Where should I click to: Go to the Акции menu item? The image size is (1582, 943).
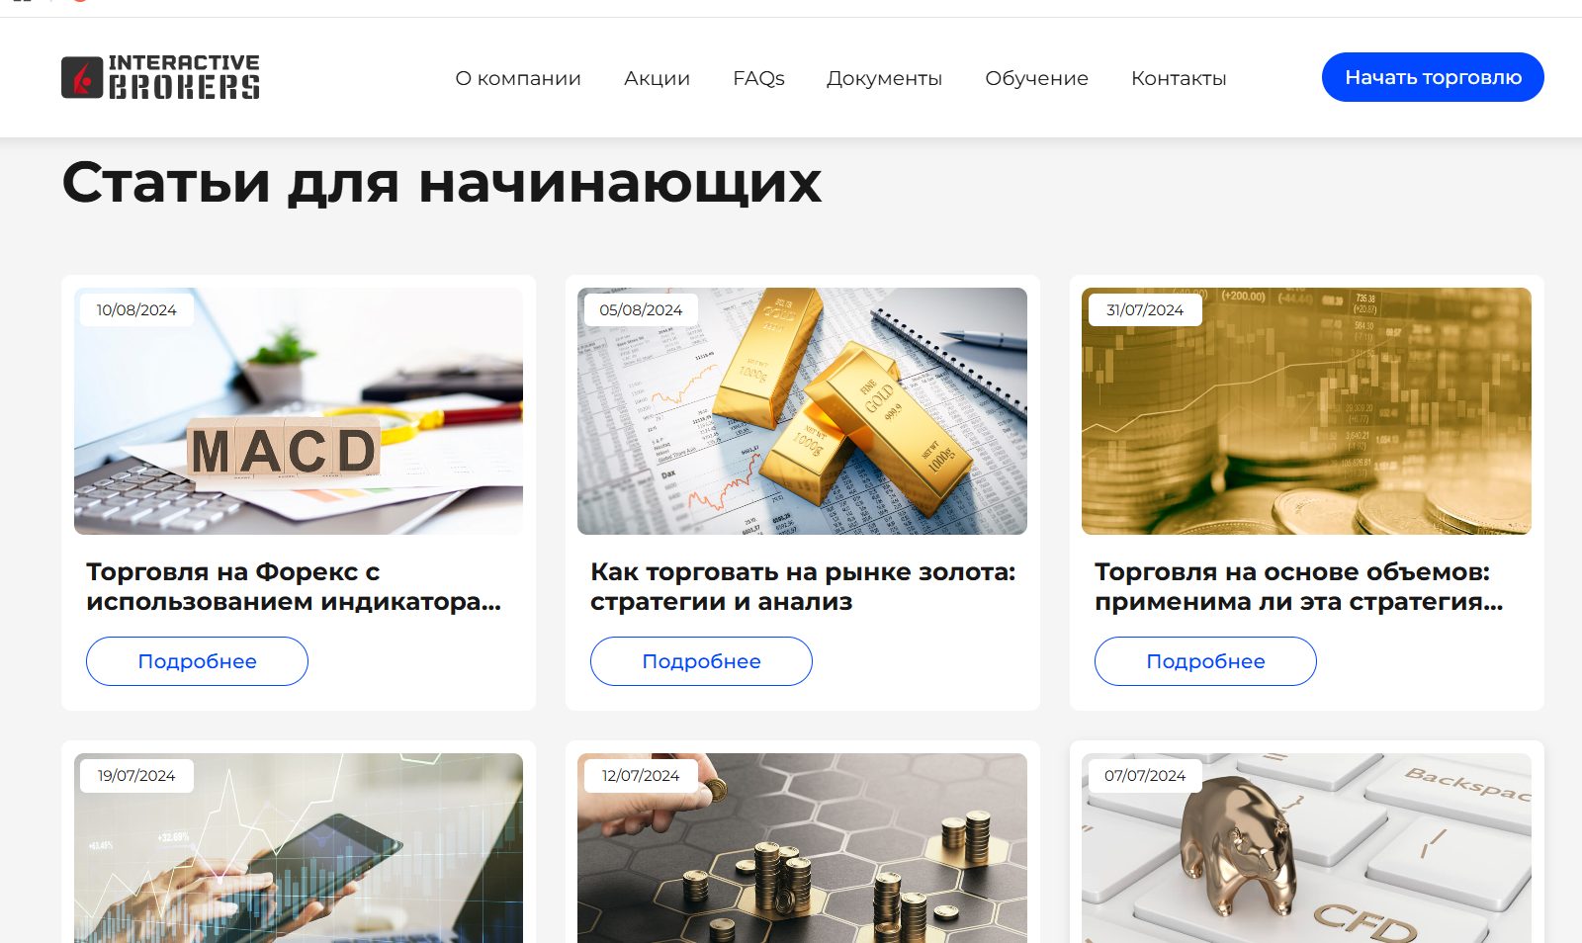tap(657, 78)
